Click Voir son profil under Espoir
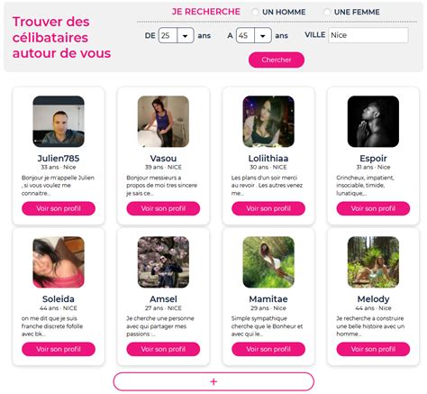This screenshot has height=394, width=427. [x=373, y=208]
